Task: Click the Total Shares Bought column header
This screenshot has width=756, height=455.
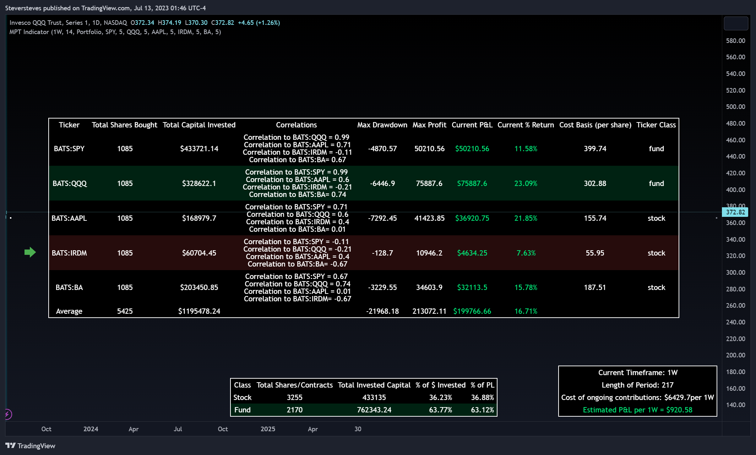Action: tap(125, 125)
